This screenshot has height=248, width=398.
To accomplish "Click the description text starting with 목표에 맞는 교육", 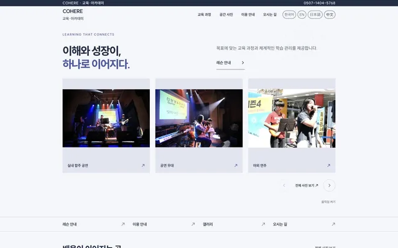I will (267, 48).
